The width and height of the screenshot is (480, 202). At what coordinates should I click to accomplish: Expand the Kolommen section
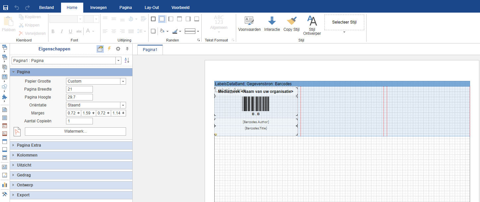(27, 155)
